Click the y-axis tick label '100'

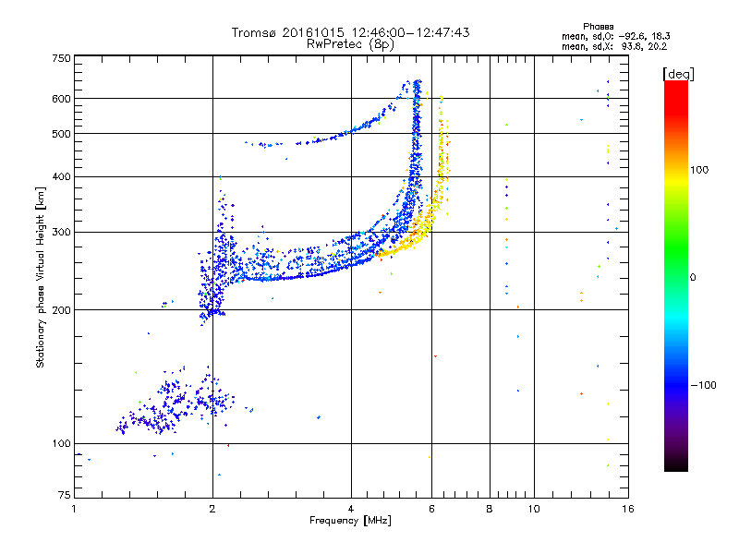point(61,444)
